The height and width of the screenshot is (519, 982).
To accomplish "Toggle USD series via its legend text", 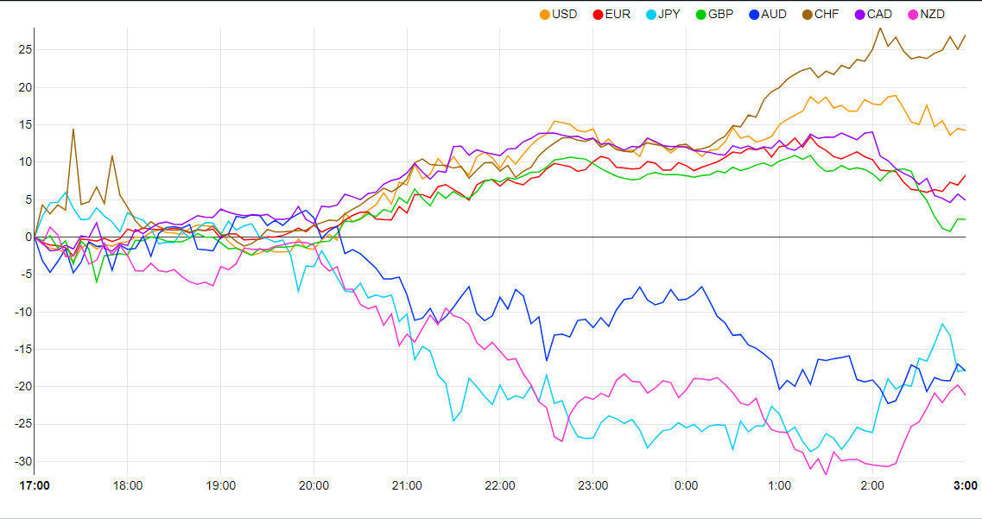I will point(565,14).
